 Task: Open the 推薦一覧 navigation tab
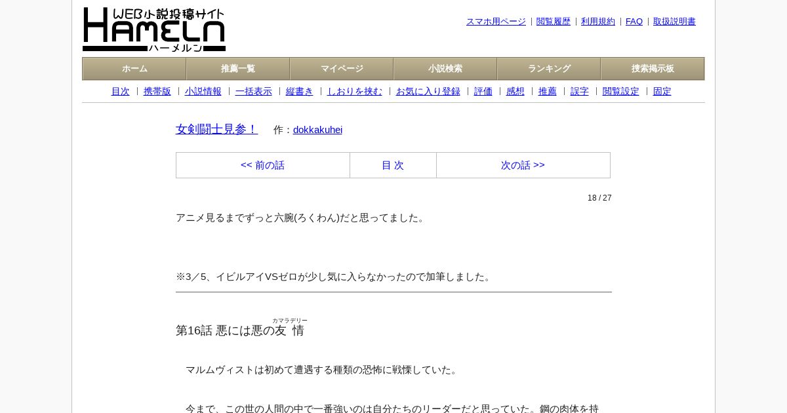tap(238, 69)
